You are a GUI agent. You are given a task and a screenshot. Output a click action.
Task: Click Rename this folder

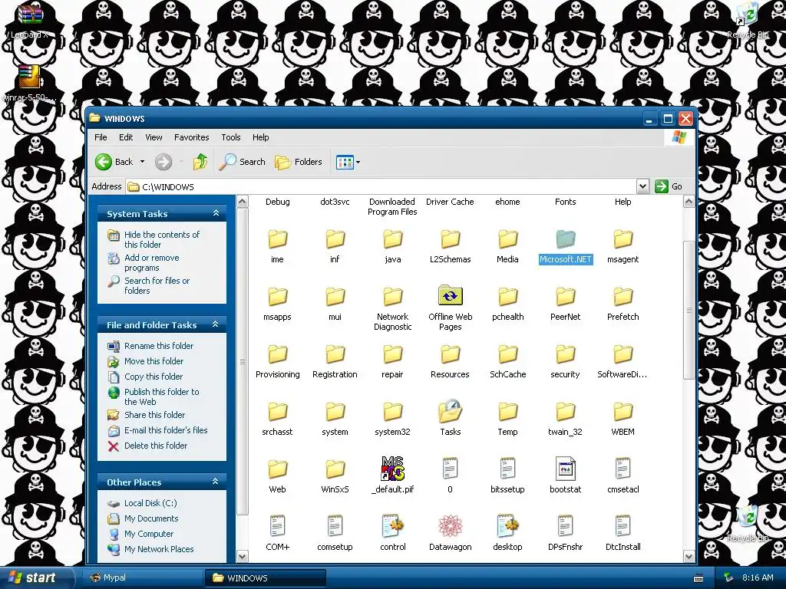158,346
